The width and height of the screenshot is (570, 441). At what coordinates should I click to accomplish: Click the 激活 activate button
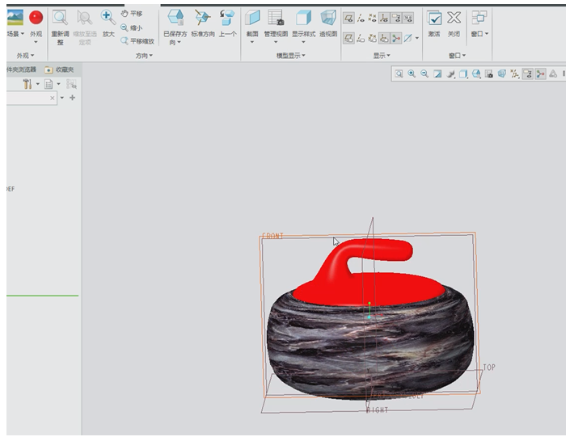434,23
